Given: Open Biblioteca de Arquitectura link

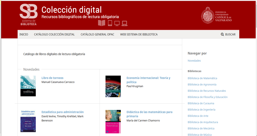Looking at the screenshot, I should (x=203, y=122).
